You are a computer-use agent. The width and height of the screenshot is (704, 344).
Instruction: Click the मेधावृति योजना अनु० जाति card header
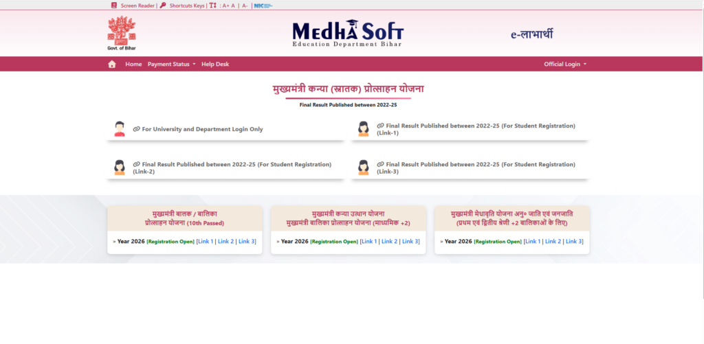point(511,218)
